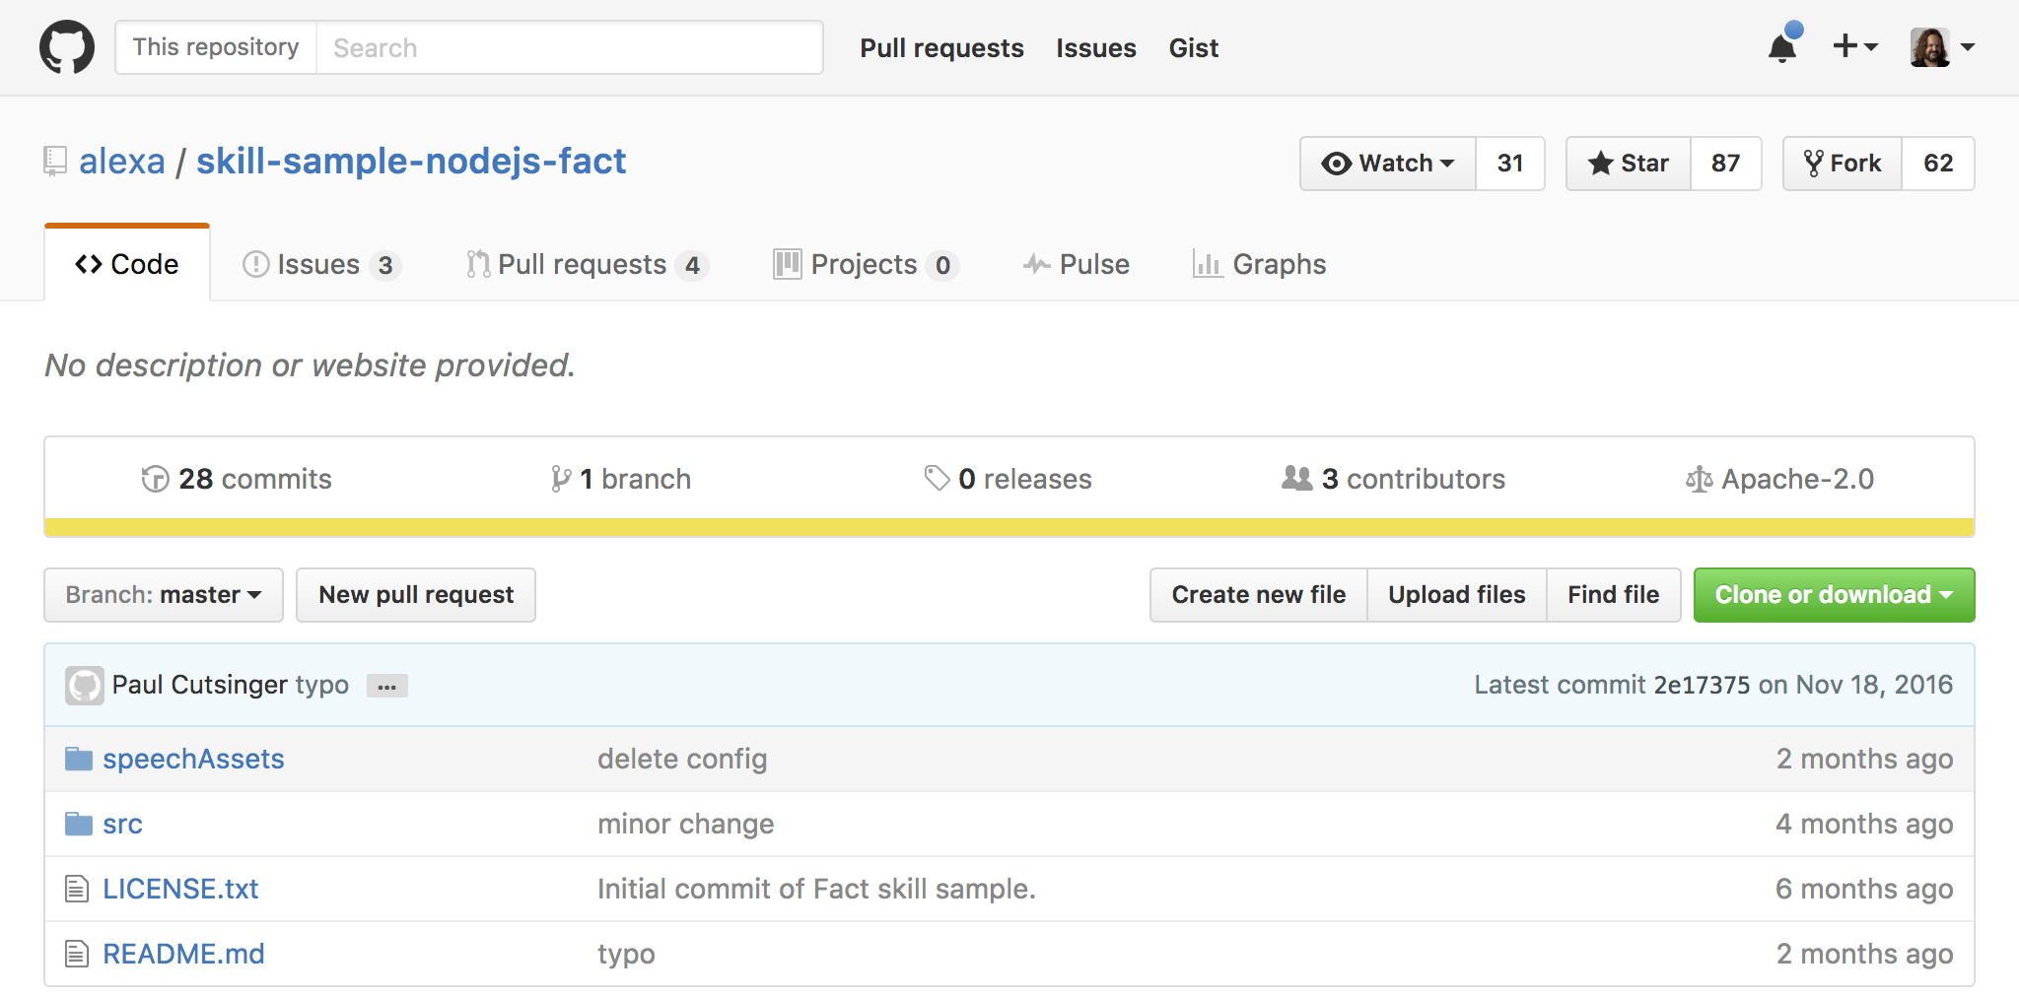This screenshot has height=997, width=2019.
Task: Open the plus create-new dropdown
Action: pos(1855,46)
